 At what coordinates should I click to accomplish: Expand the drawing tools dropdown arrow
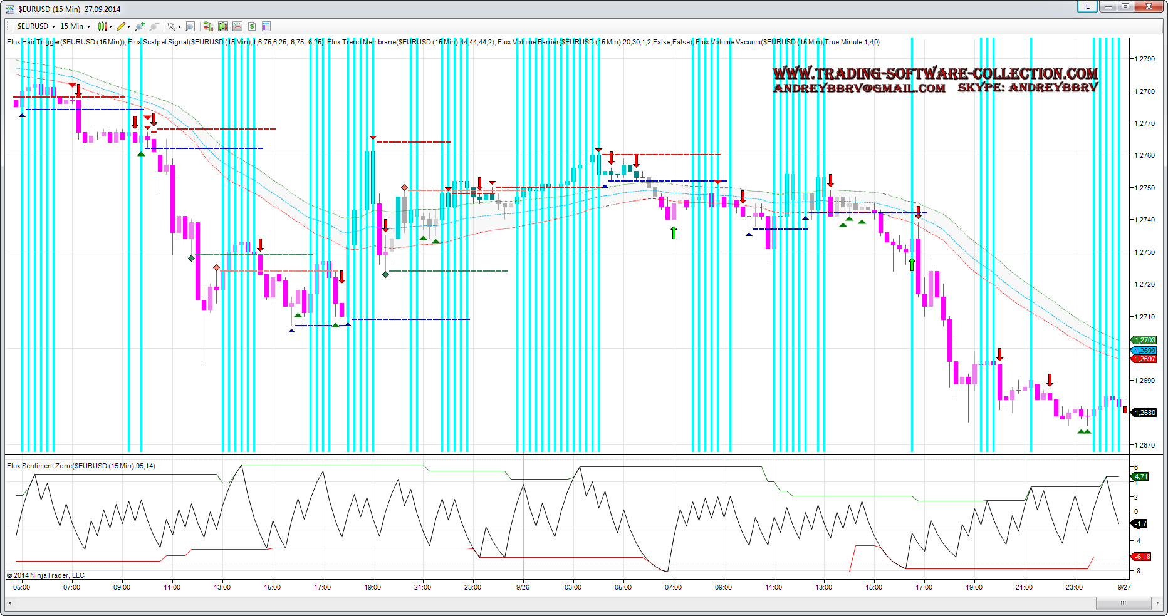click(x=129, y=26)
